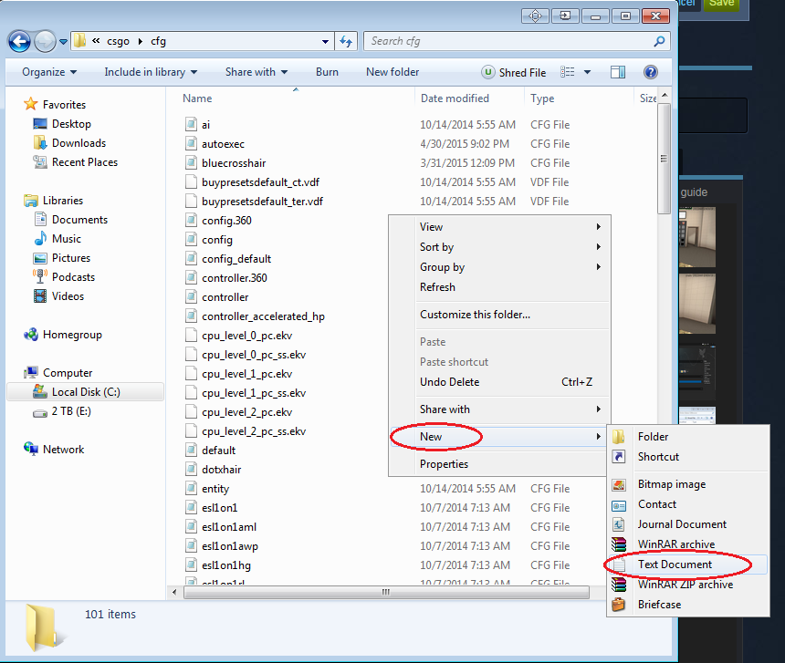The image size is (785, 663).
Task: Click the Shred File button
Action: (514, 72)
